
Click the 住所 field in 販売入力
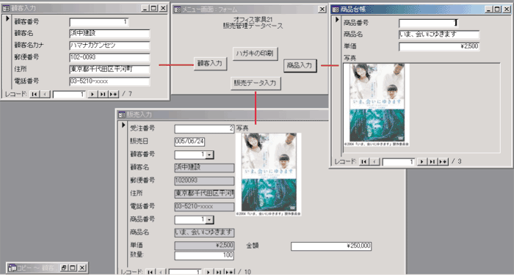pos(204,194)
